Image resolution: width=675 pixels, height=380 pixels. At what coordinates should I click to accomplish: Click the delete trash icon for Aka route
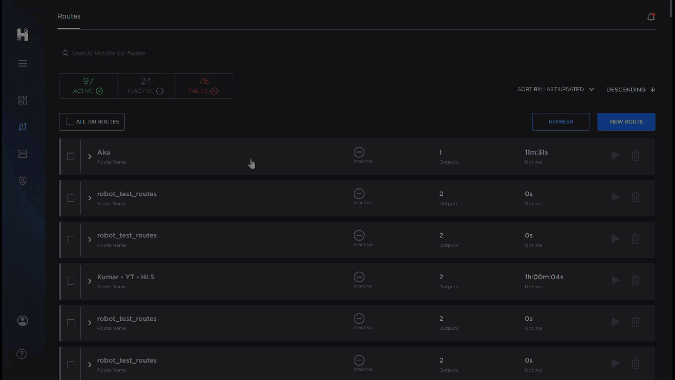(635, 156)
